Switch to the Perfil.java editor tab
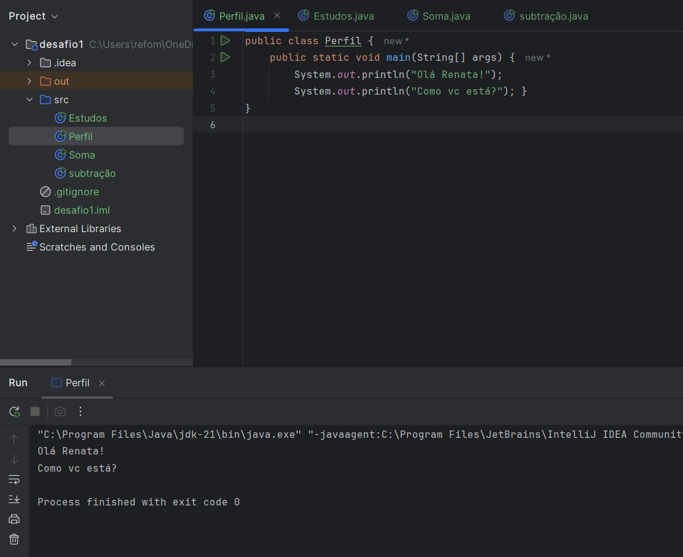Screen dimensions: 683x557 (242, 16)
